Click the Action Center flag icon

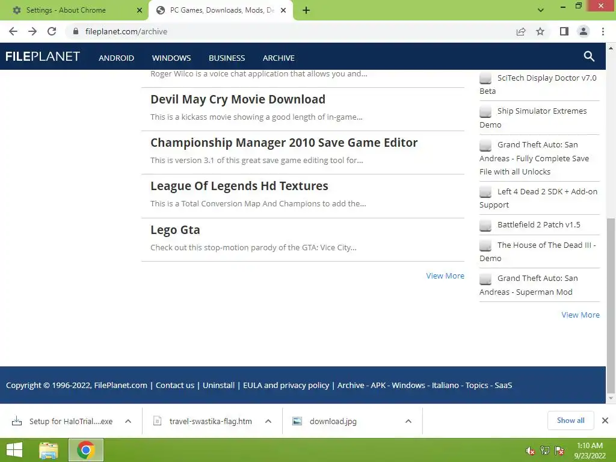coord(559,451)
